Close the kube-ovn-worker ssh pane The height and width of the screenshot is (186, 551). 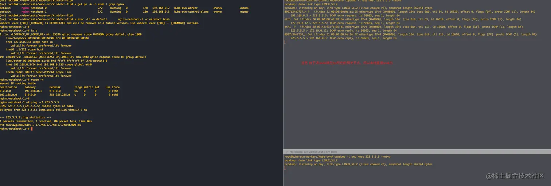tap(286, 152)
